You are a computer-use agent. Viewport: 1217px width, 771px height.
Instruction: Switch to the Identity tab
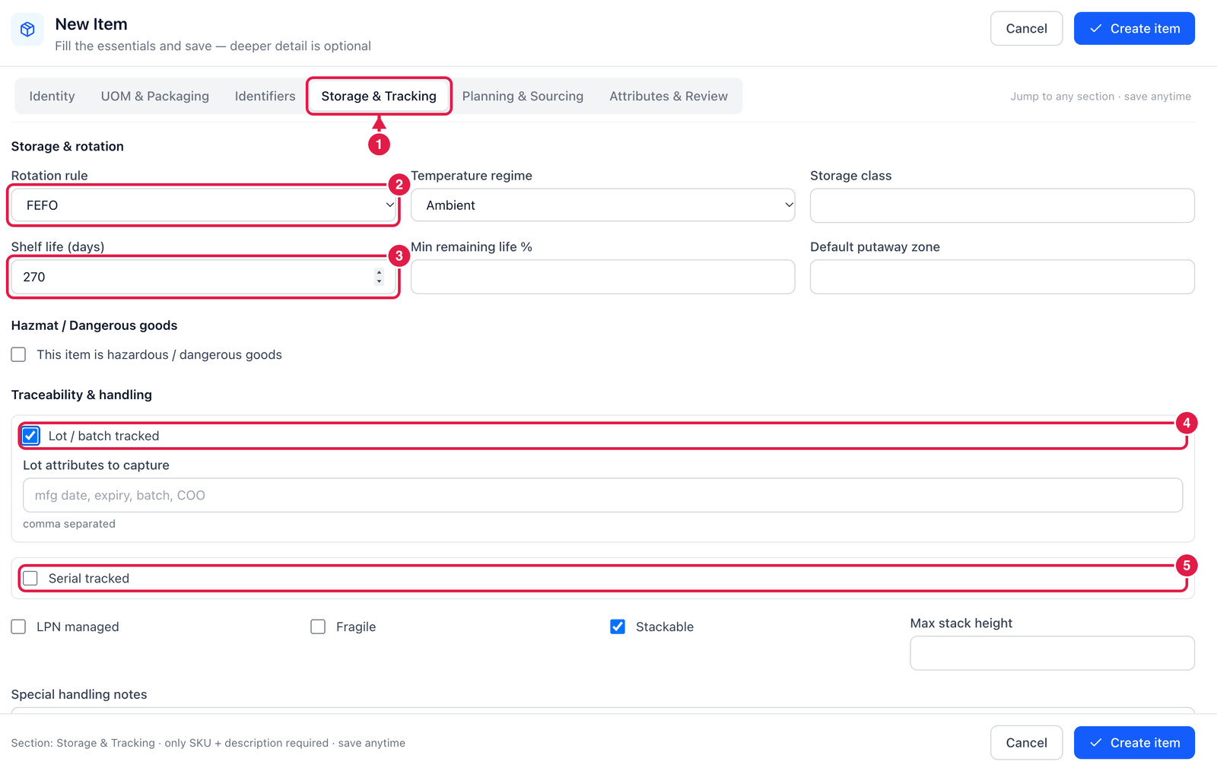coord(52,97)
